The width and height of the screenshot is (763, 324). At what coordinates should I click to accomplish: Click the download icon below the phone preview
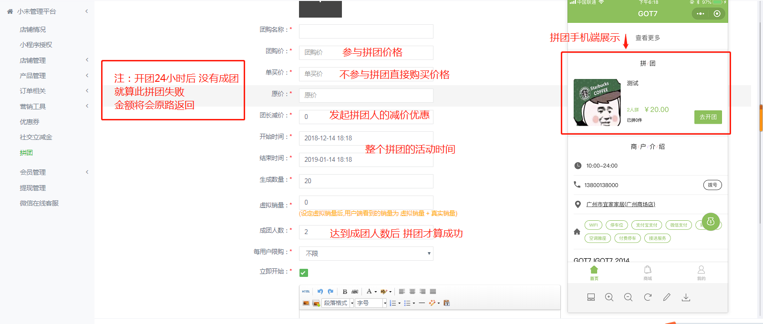coord(686,297)
